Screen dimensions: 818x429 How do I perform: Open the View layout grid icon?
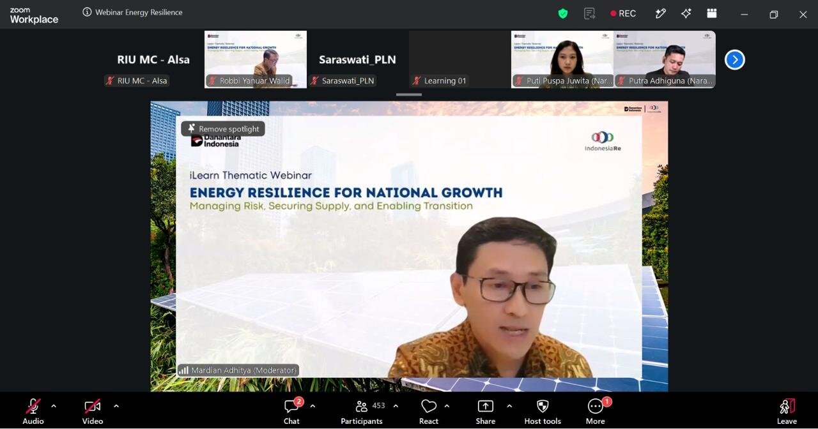712,13
